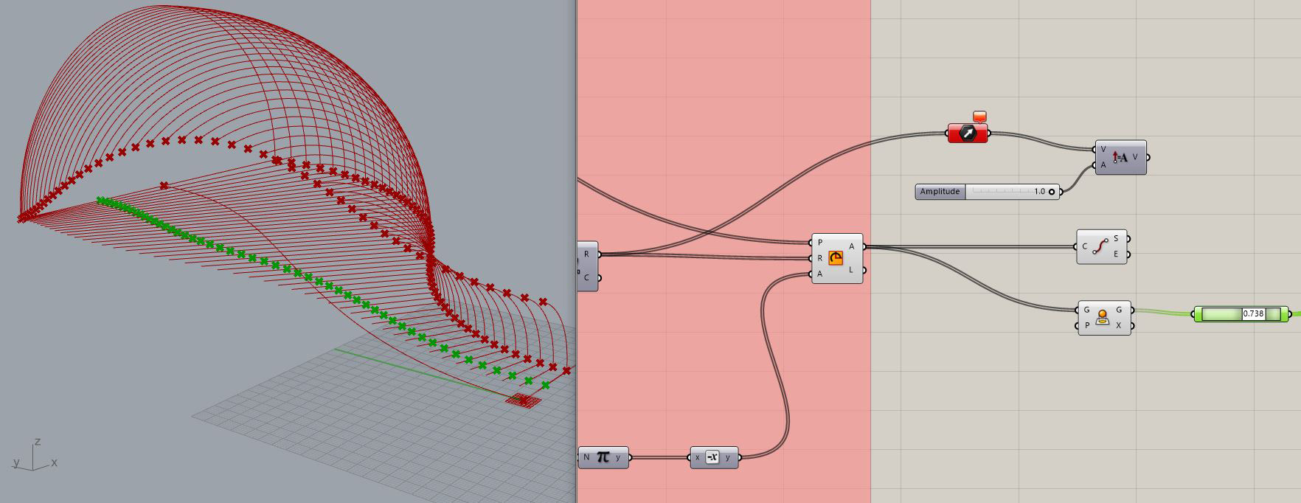Open the orange error balloon above Vector parameter
Viewport: 1301px width, 503px height.
click(980, 117)
